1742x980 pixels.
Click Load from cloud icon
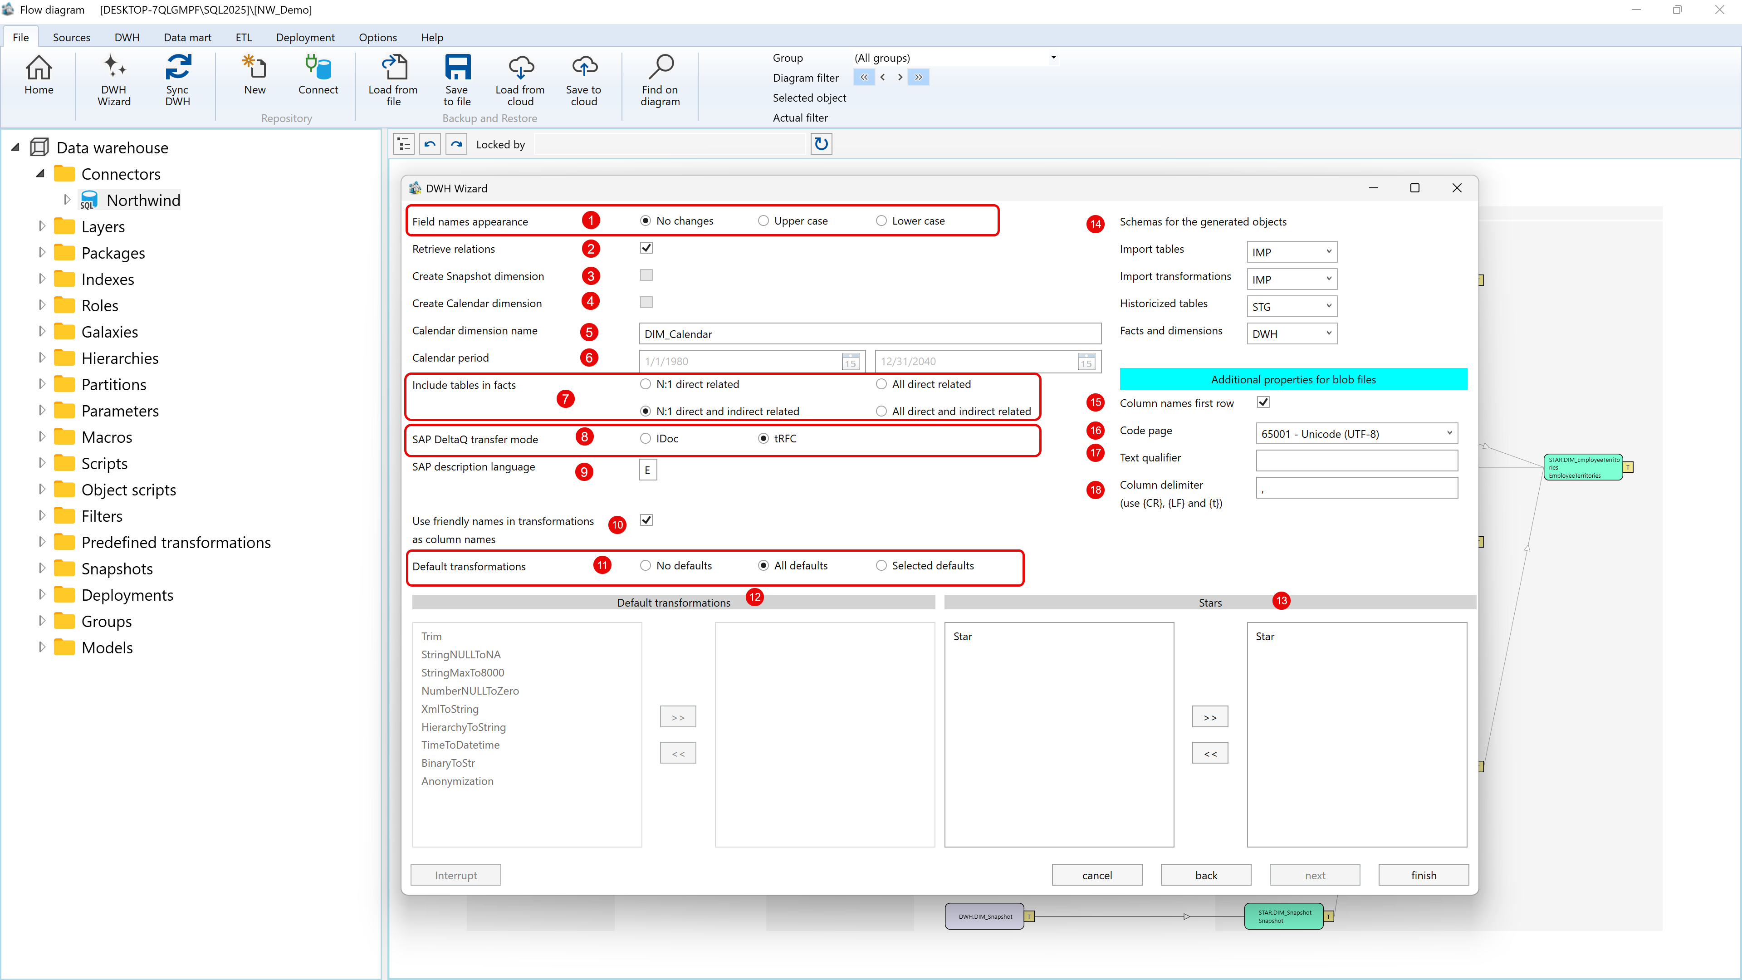pos(520,80)
